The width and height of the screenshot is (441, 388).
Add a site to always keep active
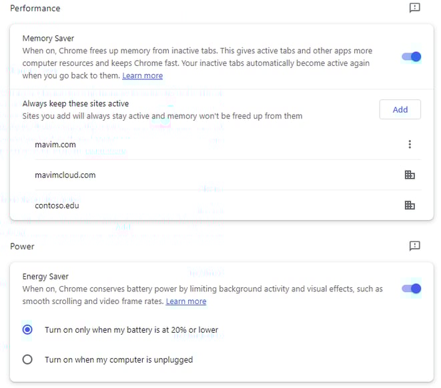tap(400, 109)
